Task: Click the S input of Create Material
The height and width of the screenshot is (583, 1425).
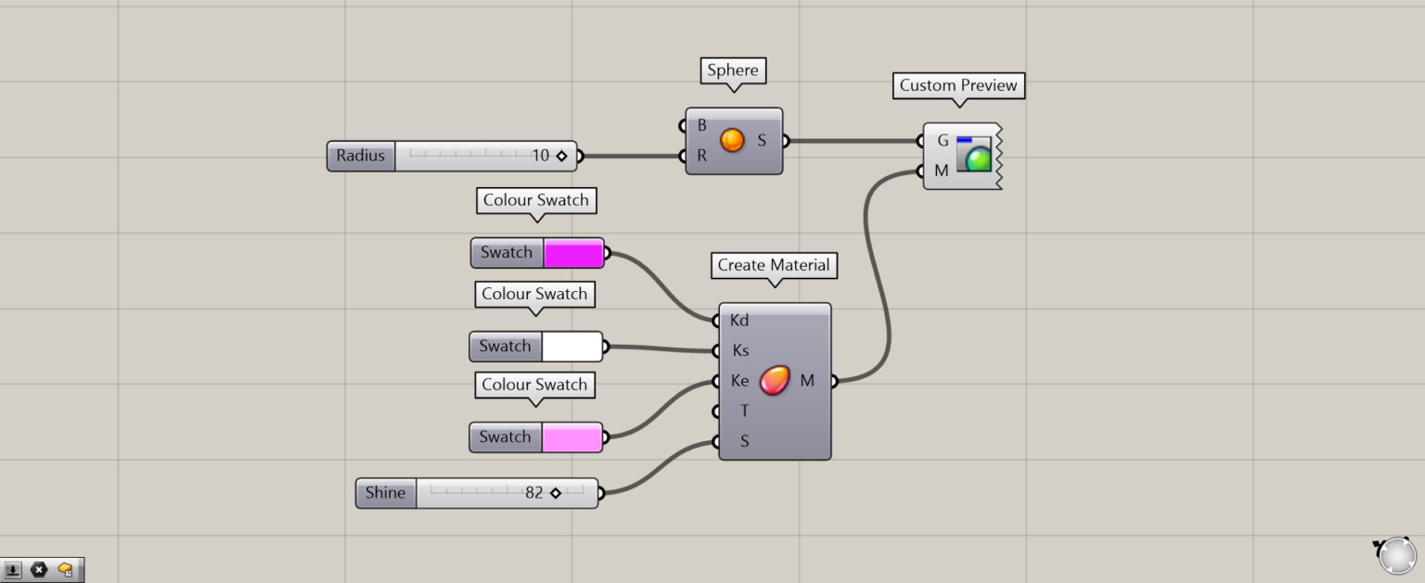Action: (x=744, y=441)
